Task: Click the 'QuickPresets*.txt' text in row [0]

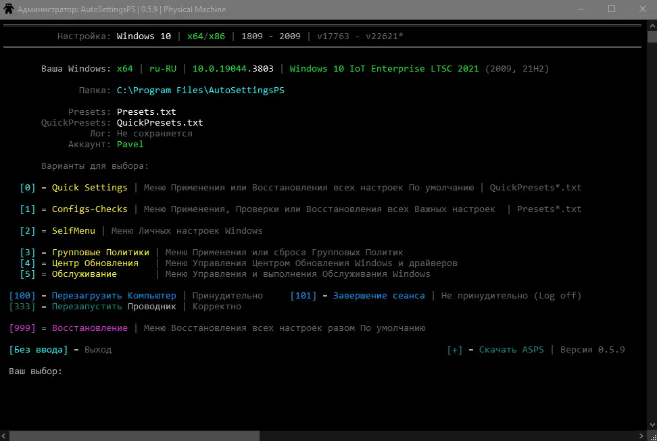Action: (535, 188)
